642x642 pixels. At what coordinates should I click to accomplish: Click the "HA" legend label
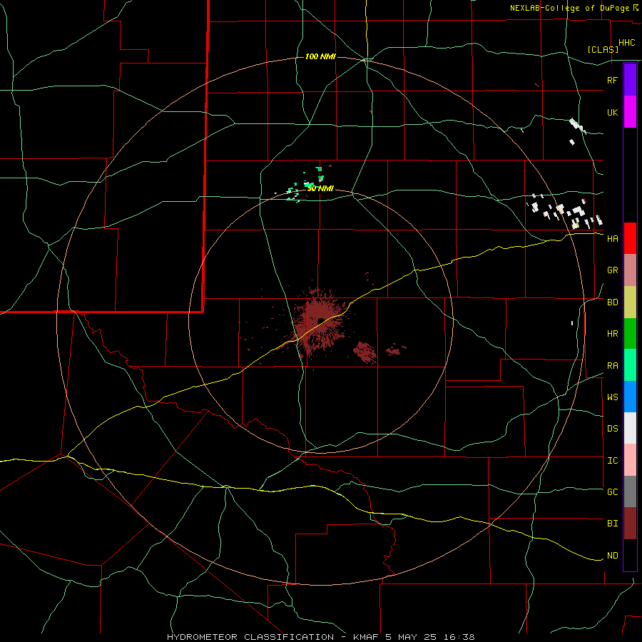point(613,238)
